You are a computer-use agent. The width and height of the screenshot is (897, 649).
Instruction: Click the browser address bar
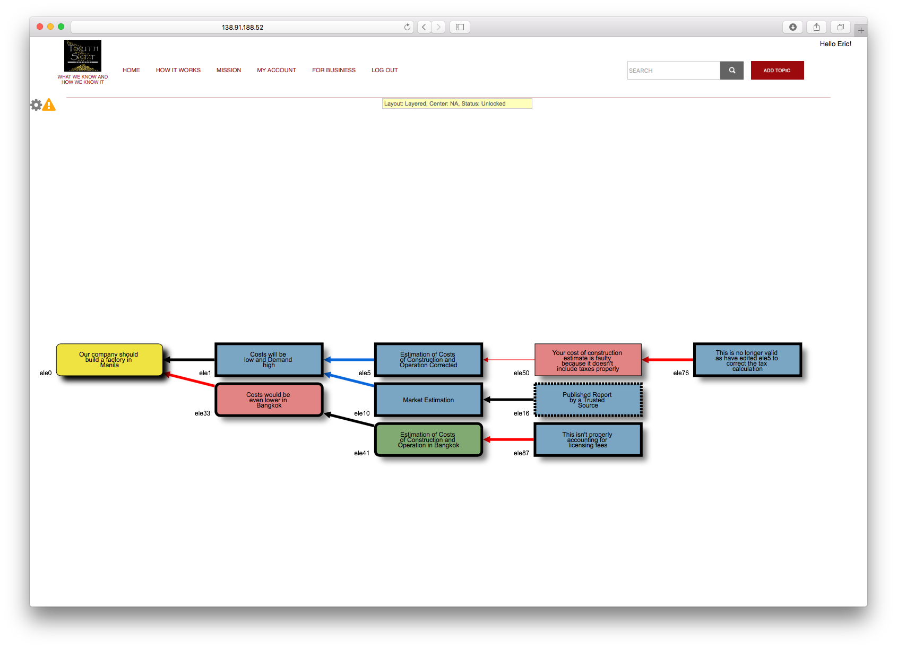[242, 27]
